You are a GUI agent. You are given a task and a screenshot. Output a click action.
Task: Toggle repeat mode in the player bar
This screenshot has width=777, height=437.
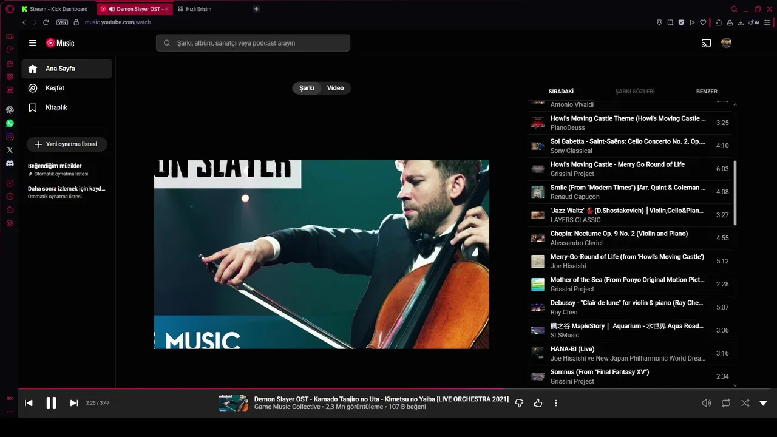click(726, 403)
